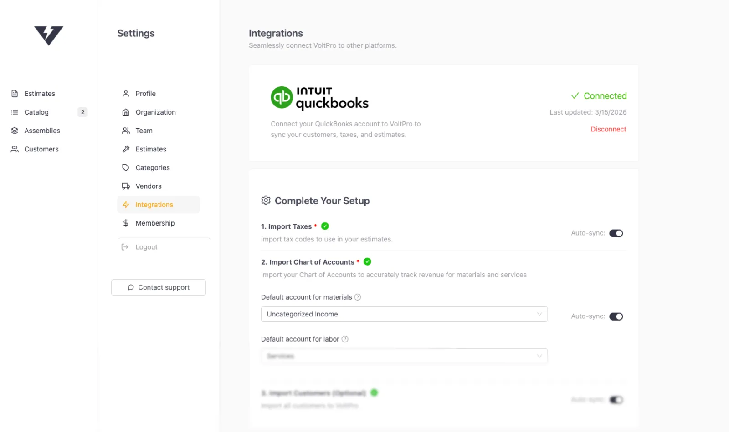
Task: Click the green checkmark next to Import Taxes
Action: pyautogui.click(x=324, y=226)
